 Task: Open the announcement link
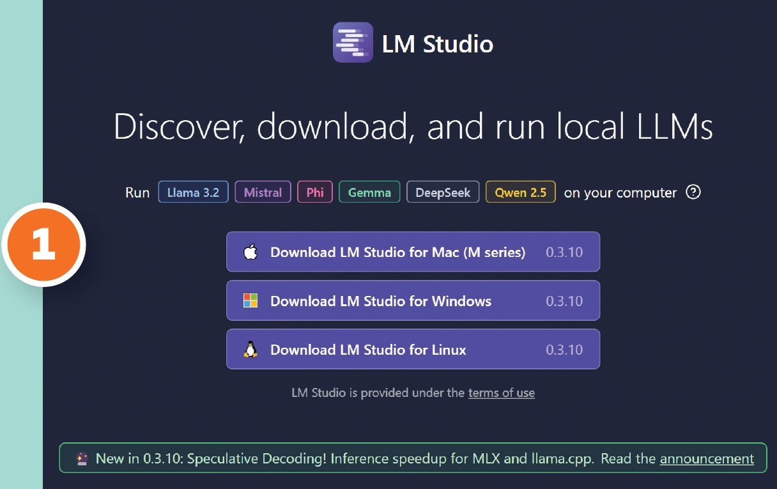[x=707, y=458]
